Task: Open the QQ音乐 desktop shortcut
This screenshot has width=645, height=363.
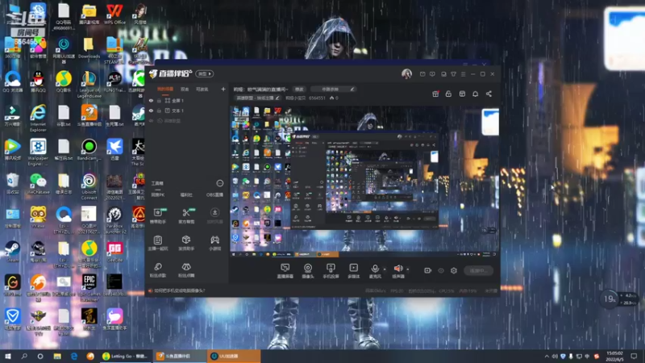Action: pos(64,81)
